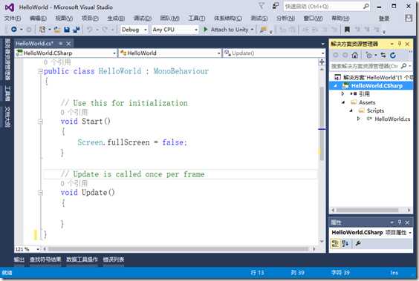Switch to the 输出 Output tab
The height and width of the screenshot is (281, 419).
pyautogui.click(x=19, y=259)
